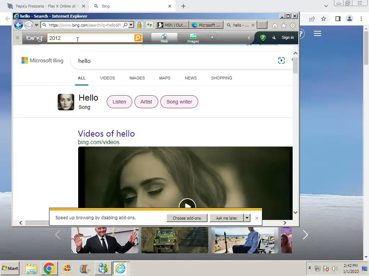The height and width of the screenshot is (276, 369).
Task: Click the green shield safety icon
Action: 263,37
